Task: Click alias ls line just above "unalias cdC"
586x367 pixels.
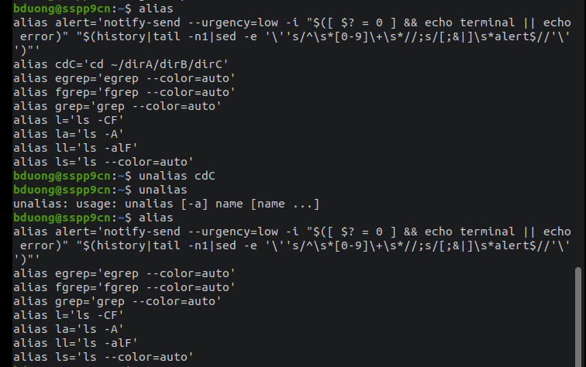Action: 102,162
